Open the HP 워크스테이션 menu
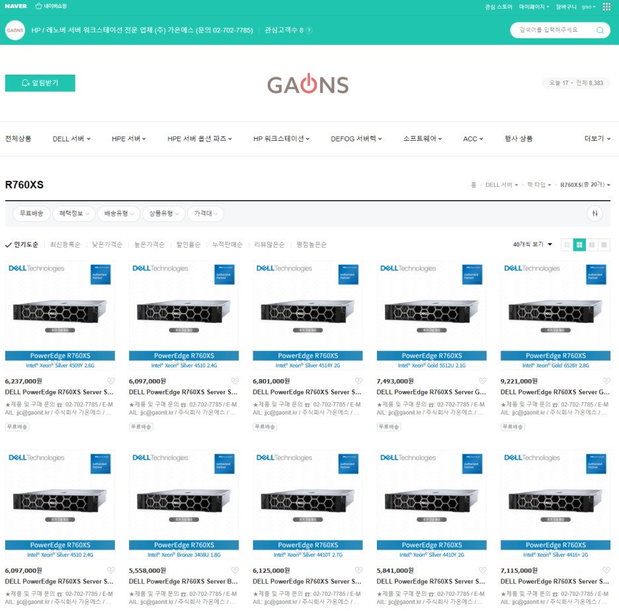The image size is (619, 611). (x=282, y=139)
